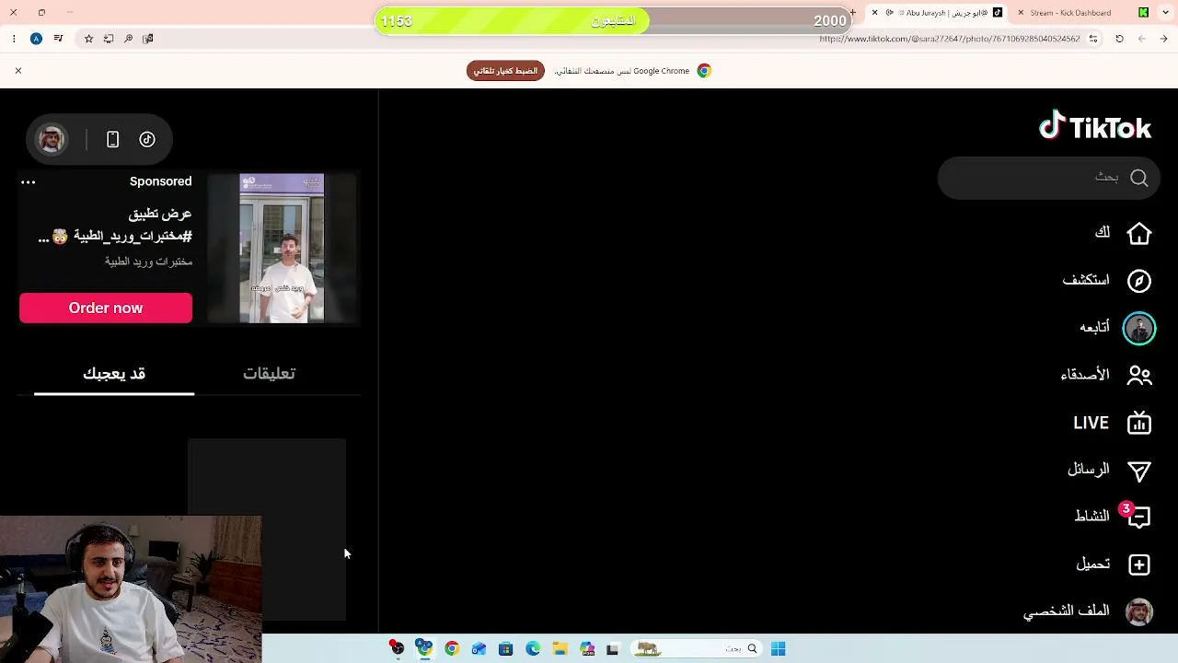Open Outlook from the taskbar
Viewport: 1178px width, 663px height.
479,649
